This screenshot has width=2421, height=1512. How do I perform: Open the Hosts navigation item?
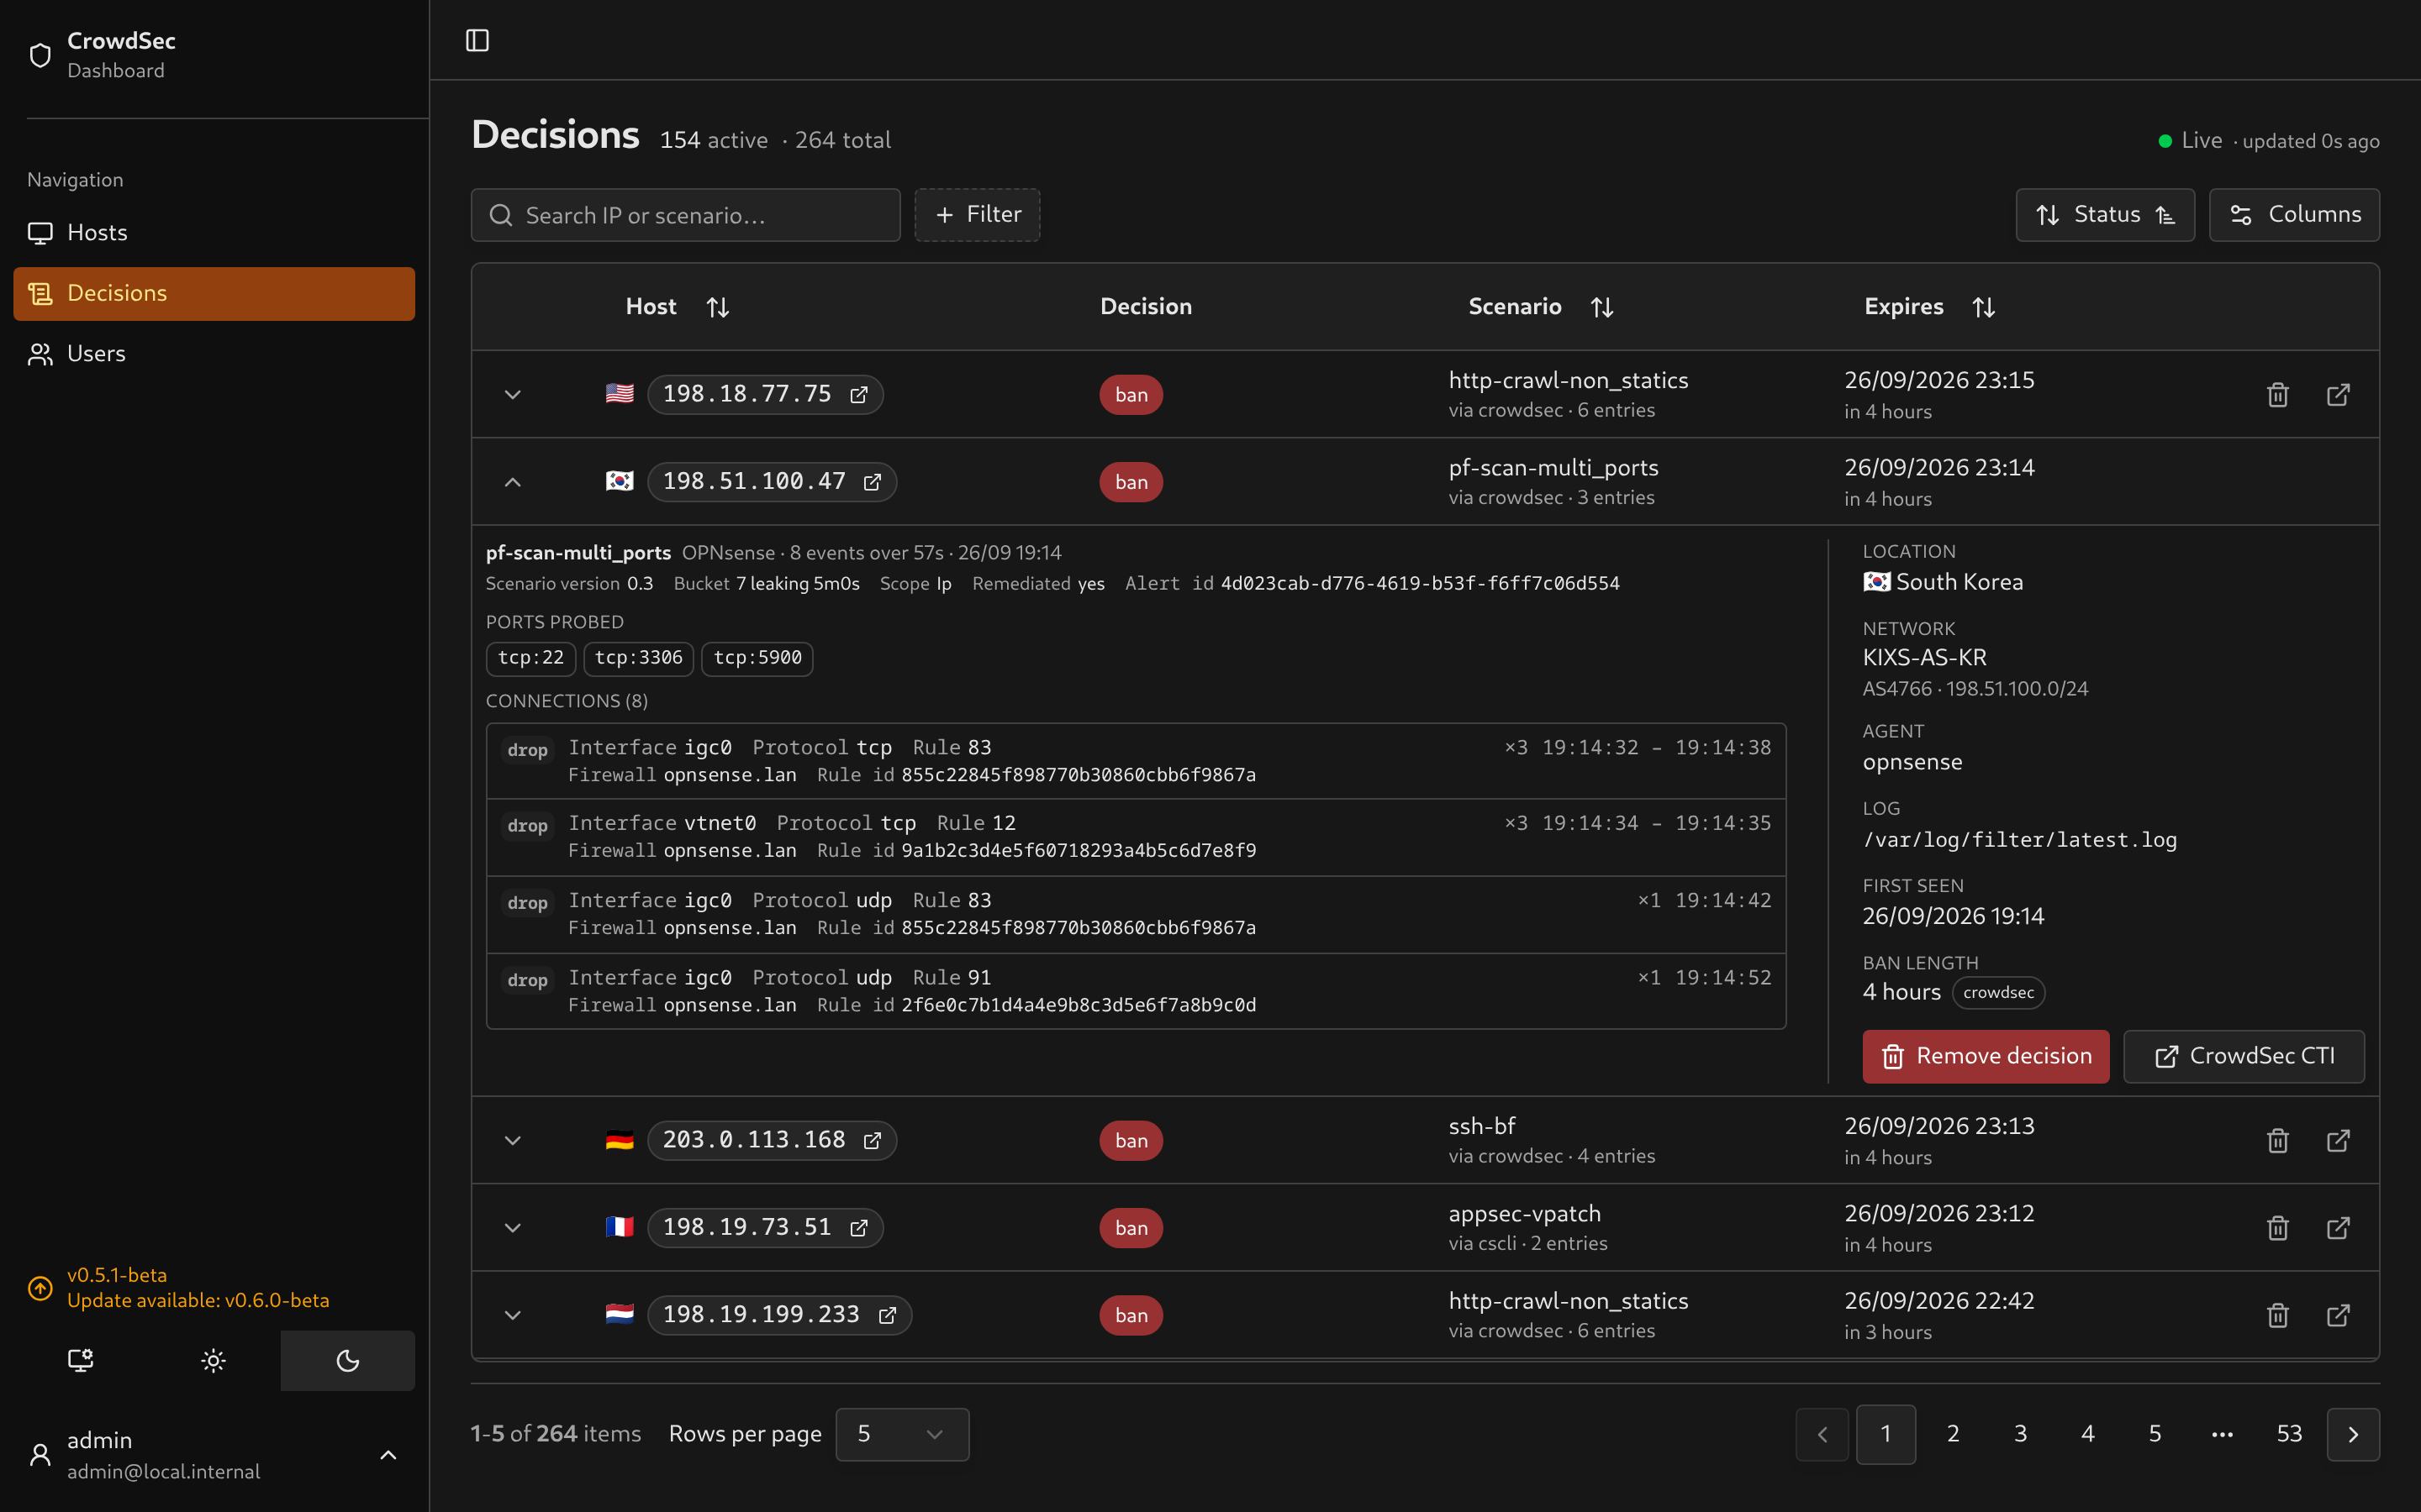point(214,233)
